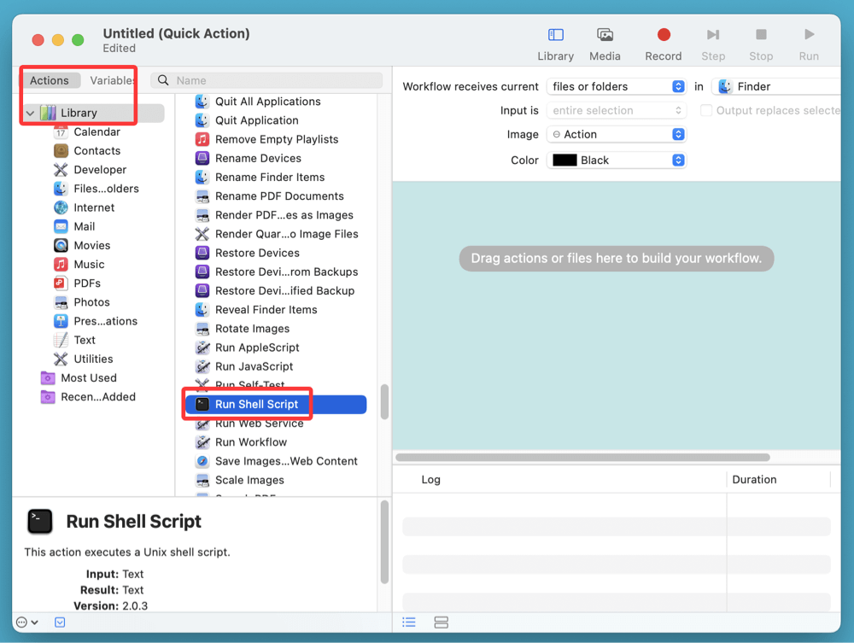Viewport: 854px width, 643px height.
Task: Click the Library toolbar icon
Action: 555,44
